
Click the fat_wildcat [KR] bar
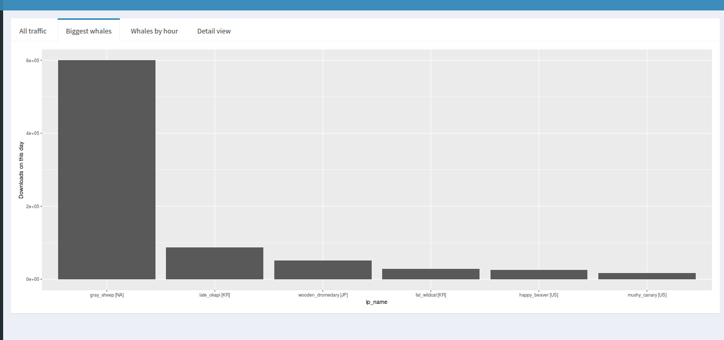[x=431, y=274]
